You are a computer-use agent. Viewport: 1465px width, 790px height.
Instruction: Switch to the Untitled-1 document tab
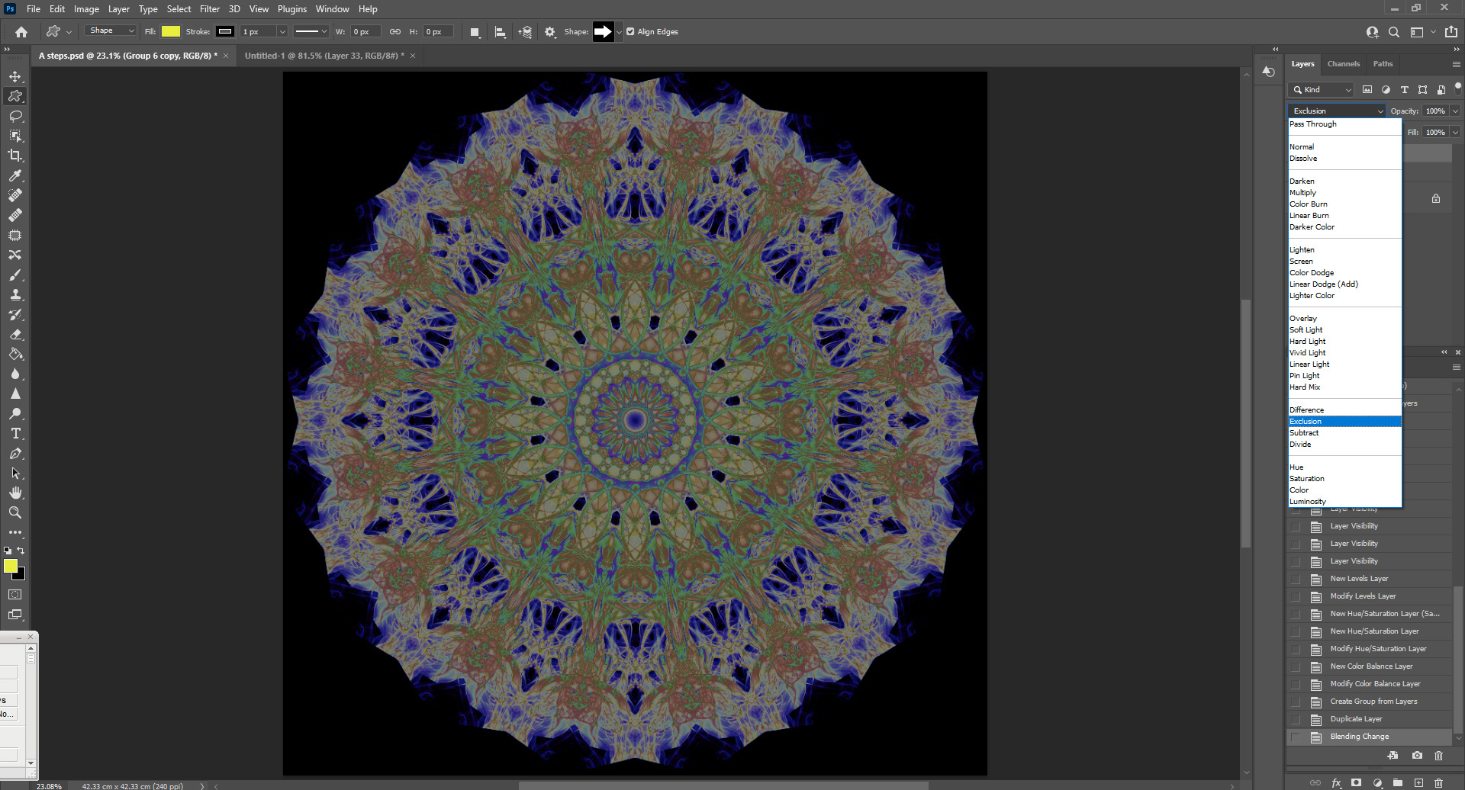click(x=324, y=56)
